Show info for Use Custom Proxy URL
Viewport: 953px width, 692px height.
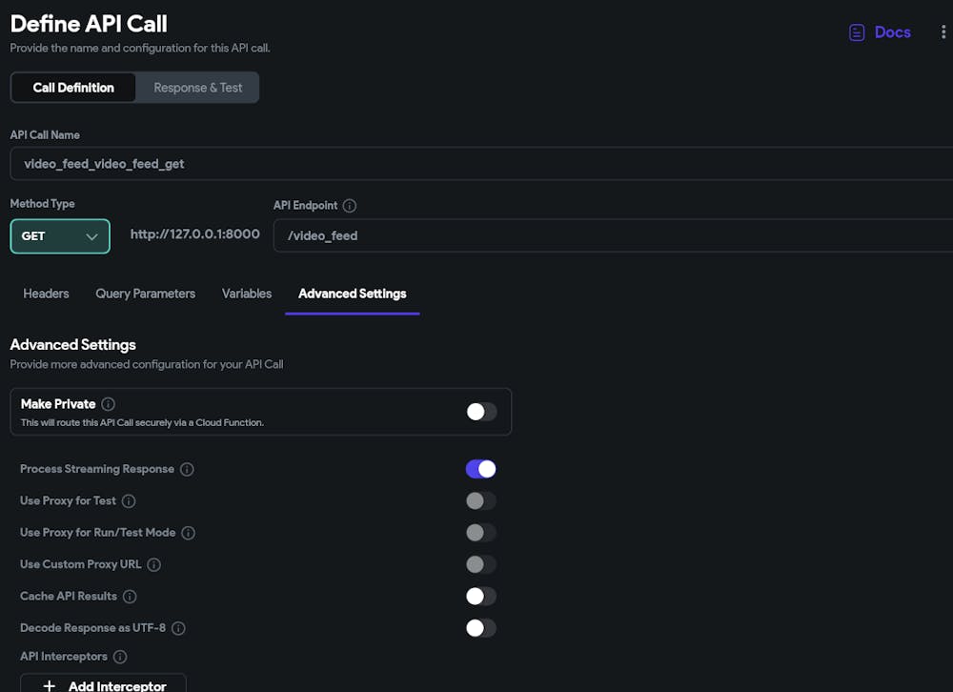click(x=153, y=564)
